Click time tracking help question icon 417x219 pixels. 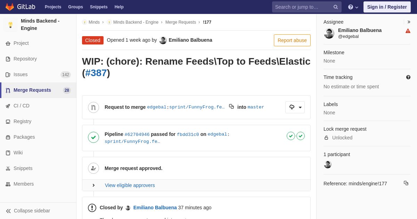click(x=408, y=77)
